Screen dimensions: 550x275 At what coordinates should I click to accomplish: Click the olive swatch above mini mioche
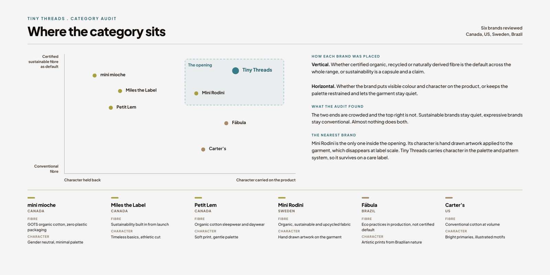31,198
